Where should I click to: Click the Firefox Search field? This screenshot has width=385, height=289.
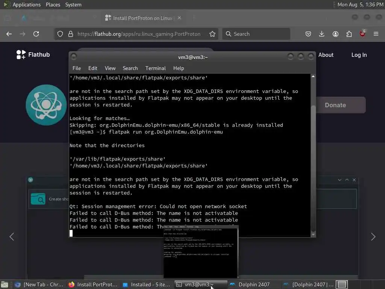pos(256,34)
